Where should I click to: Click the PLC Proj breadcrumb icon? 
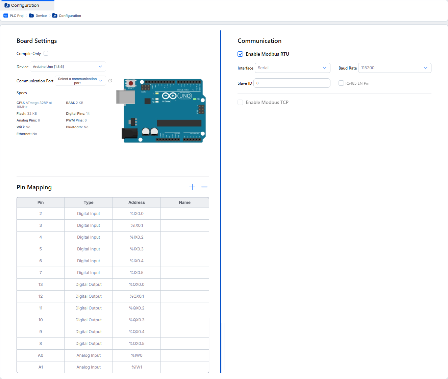[x=6, y=16]
